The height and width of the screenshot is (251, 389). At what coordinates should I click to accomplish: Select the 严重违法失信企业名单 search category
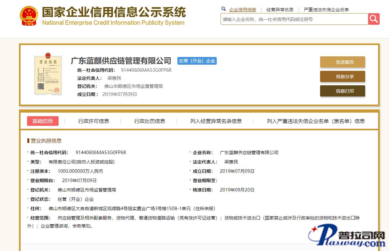(x=326, y=10)
